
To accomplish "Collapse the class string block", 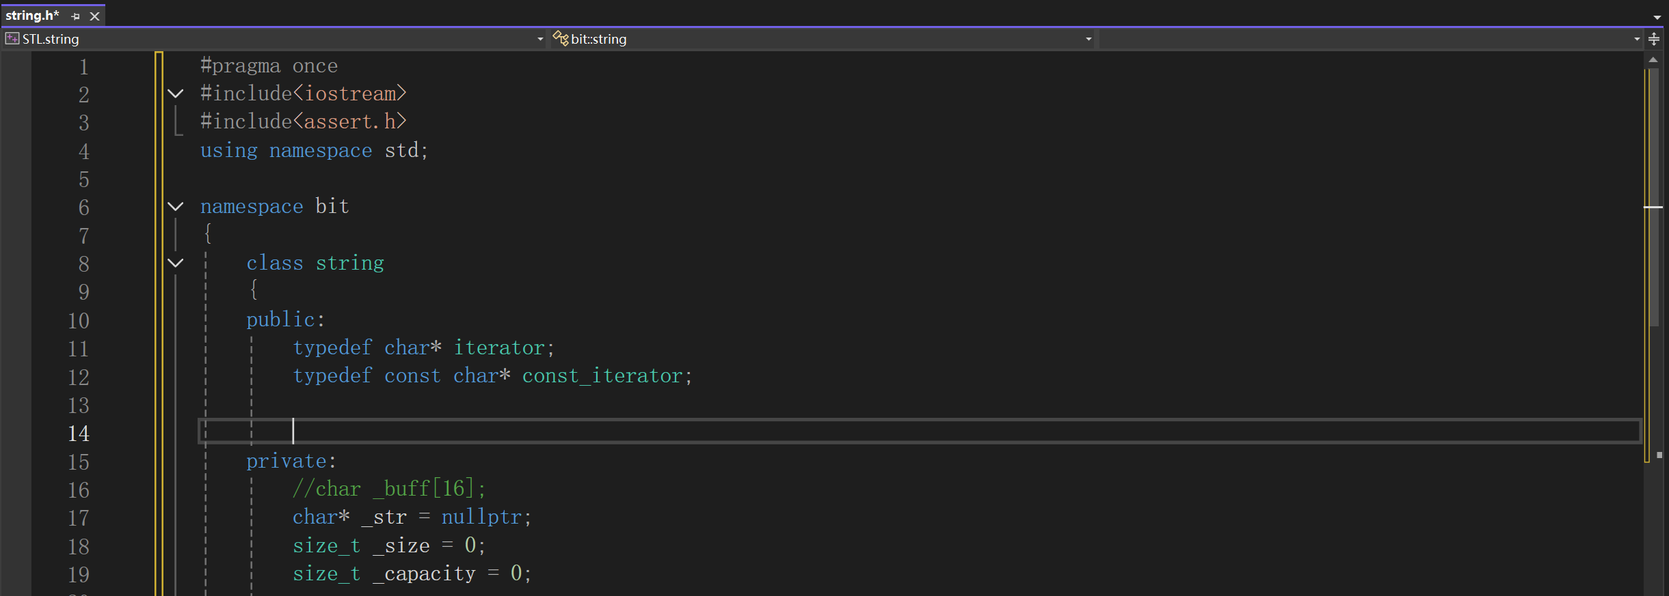I will click(176, 263).
